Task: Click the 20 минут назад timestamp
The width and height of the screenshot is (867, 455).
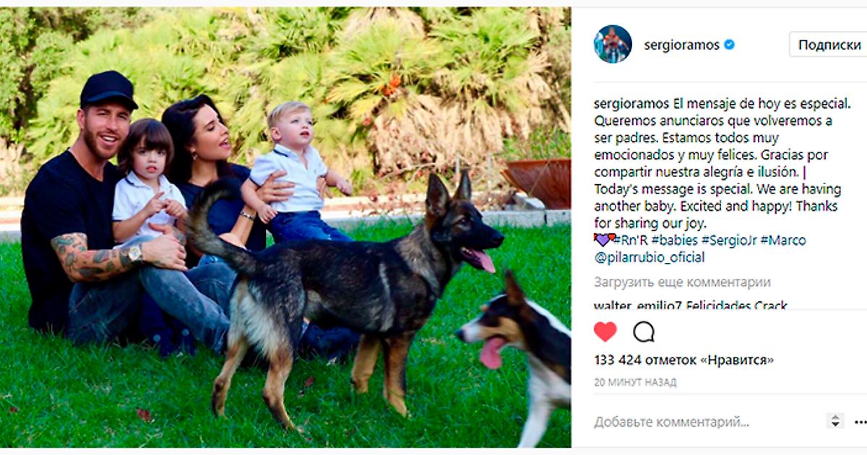Action: click(x=635, y=383)
